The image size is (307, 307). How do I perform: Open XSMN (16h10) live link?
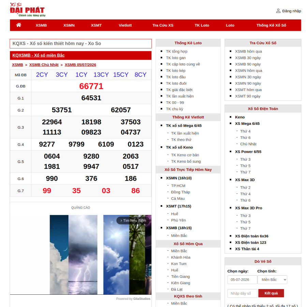point(179,178)
